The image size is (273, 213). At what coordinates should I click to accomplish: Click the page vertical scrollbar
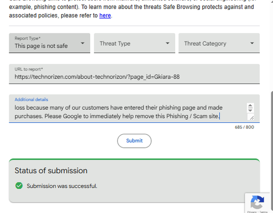(272, 151)
